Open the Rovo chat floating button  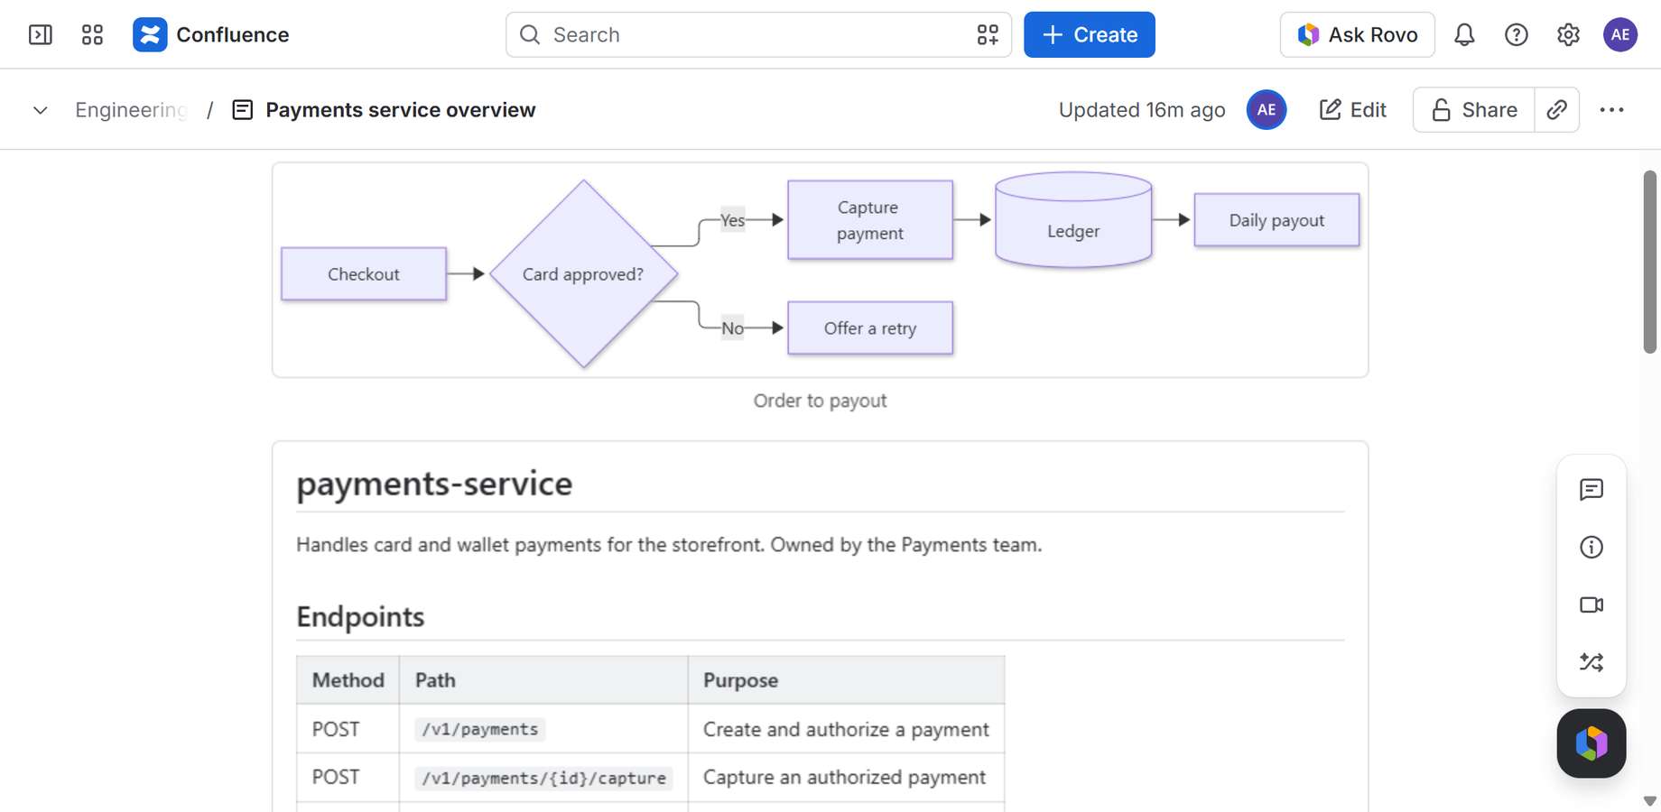pyautogui.click(x=1591, y=743)
